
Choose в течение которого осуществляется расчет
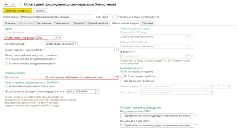[6, 59]
